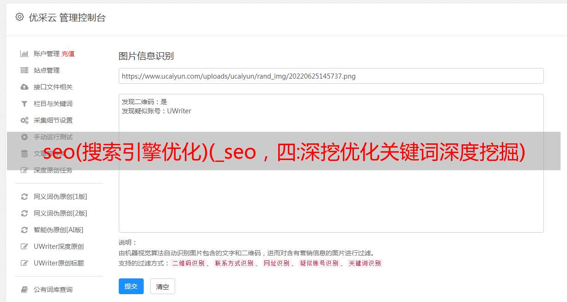
Task: Click the red 充值 link
Action: coord(68,54)
